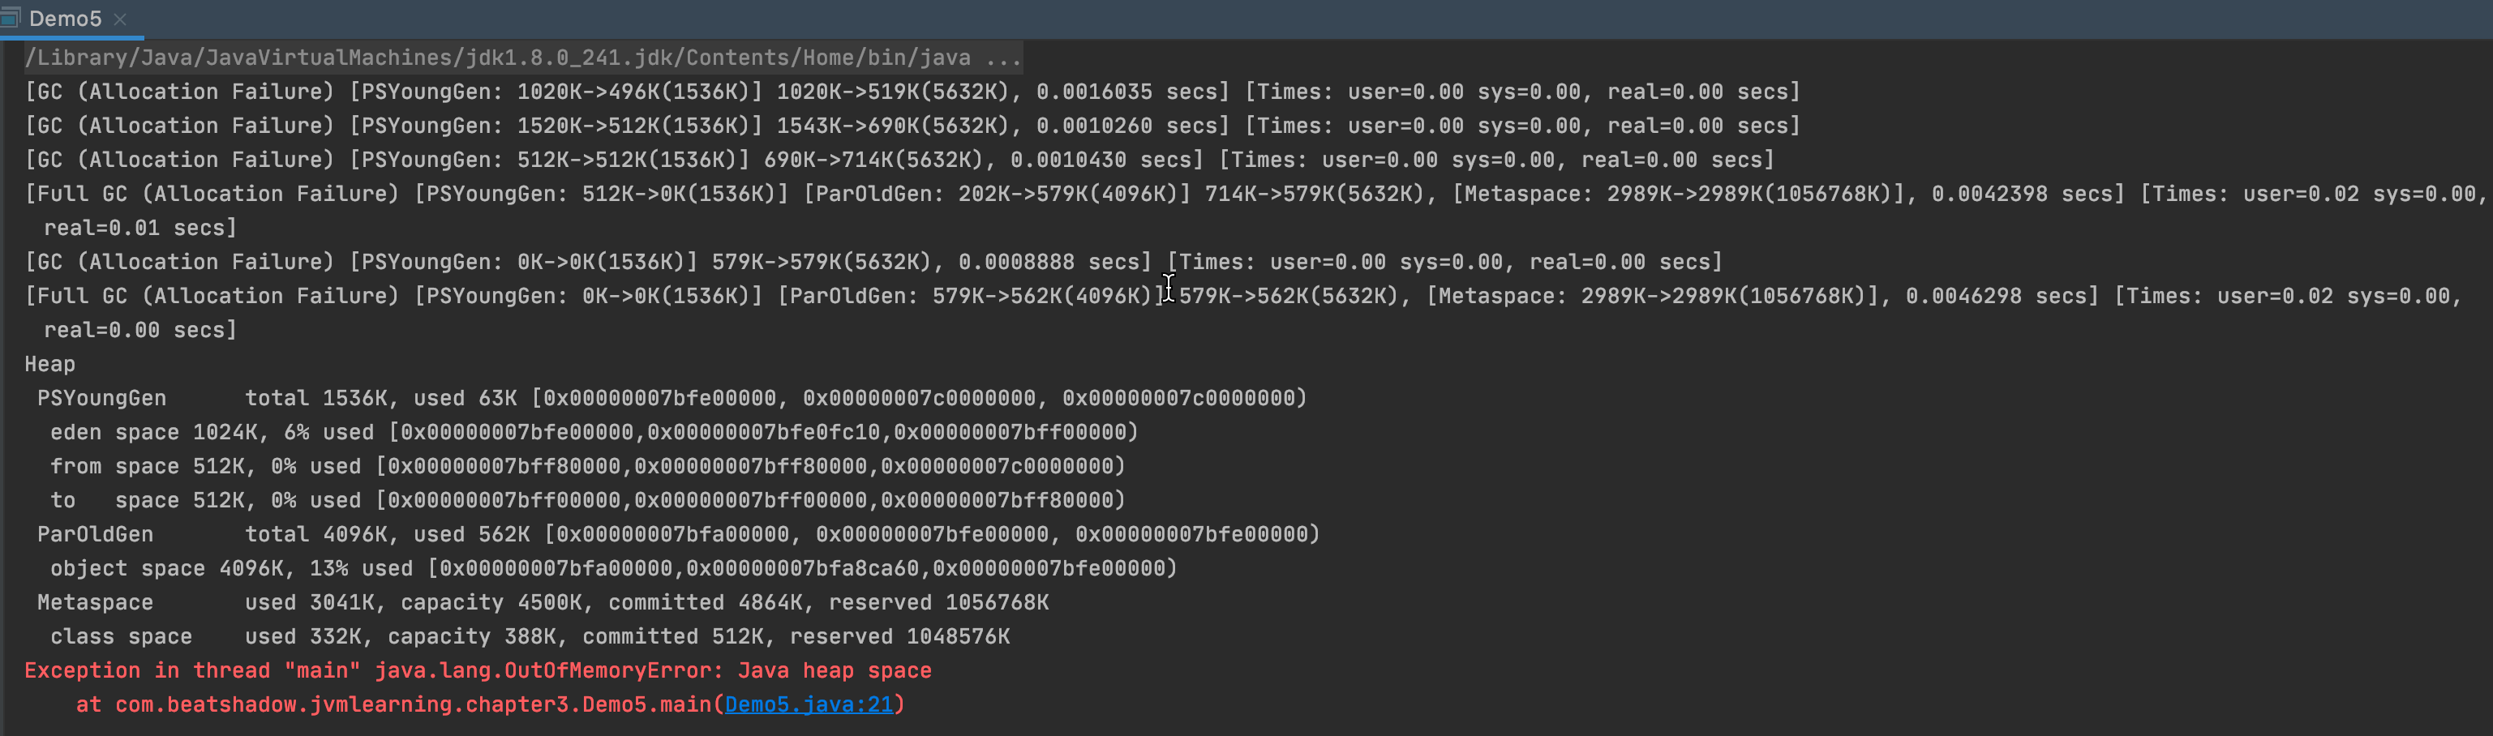Screen dimensions: 2493x736
Task: Click the OutOfMemoryError exception line
Action: (x=477, y=671)
